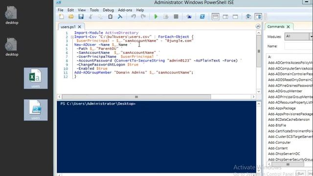Open the View menu
Screen dimensions: 313x176
[x=82, y=10]
